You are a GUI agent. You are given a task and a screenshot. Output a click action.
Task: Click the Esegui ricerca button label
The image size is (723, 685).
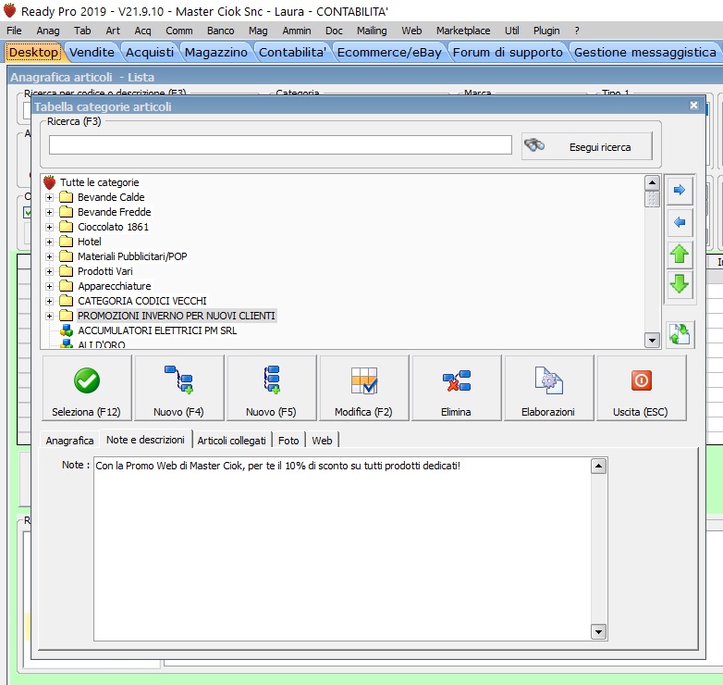click(600, 147)
